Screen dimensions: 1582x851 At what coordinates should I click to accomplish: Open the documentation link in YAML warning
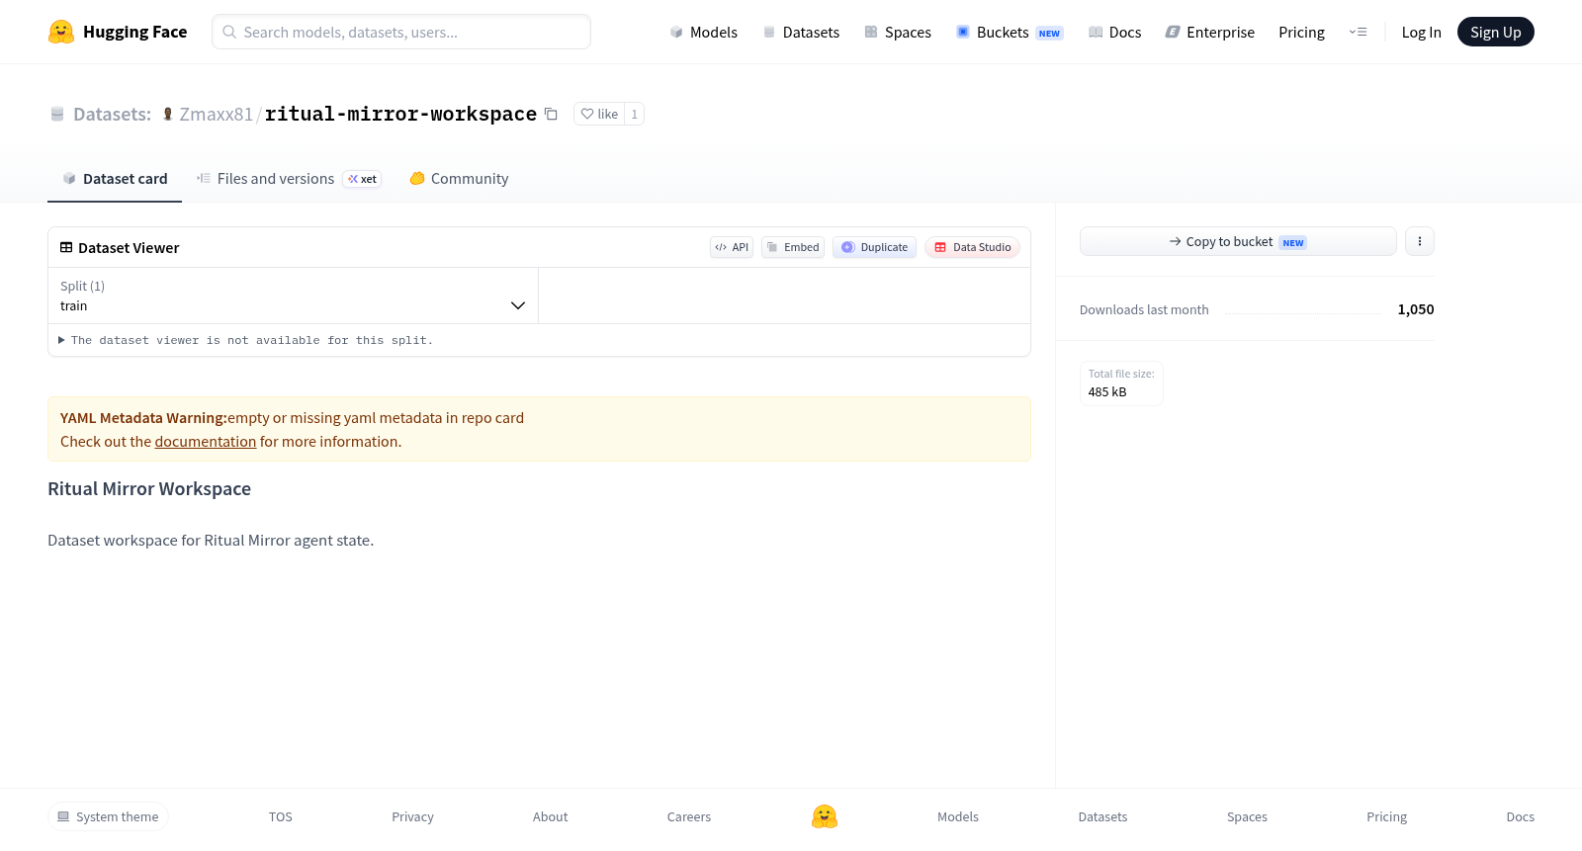[x=206, y=442]
